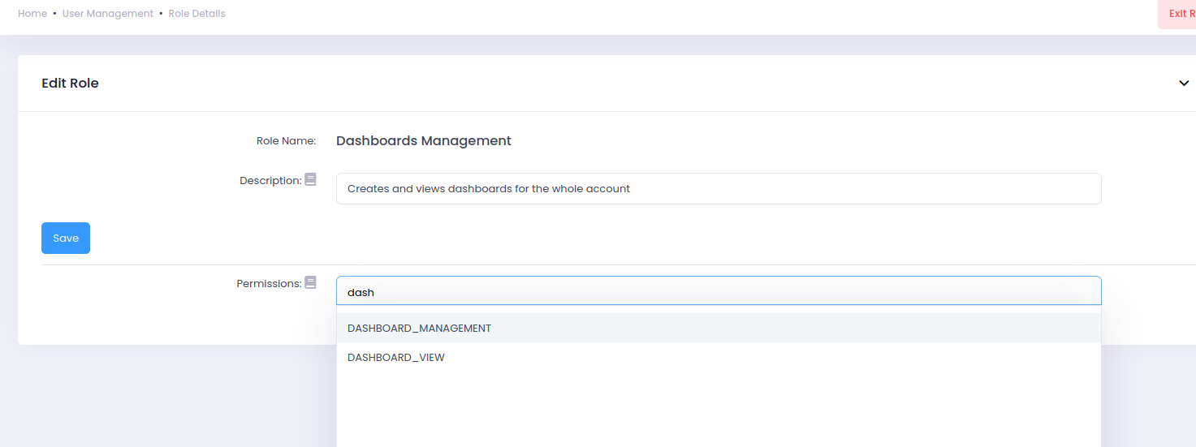Click the Role Details breadcrumb
The image size is (1196, 447).
(197, 14)
